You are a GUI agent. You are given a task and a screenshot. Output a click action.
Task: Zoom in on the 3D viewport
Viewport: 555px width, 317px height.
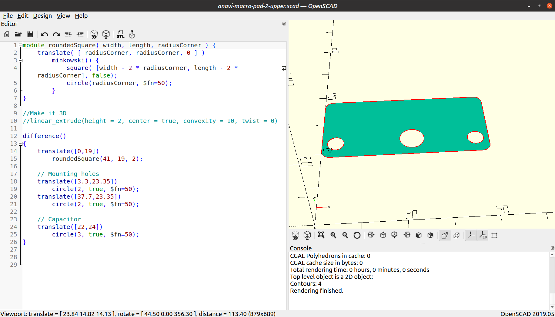tap(333, 235)
